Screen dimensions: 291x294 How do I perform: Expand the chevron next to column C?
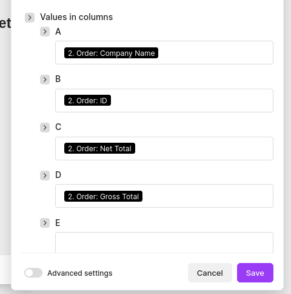point(45,128)
